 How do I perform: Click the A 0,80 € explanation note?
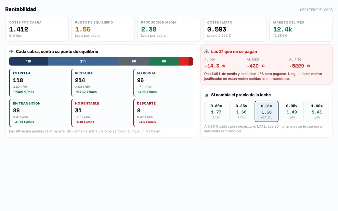tap(264, 129)
